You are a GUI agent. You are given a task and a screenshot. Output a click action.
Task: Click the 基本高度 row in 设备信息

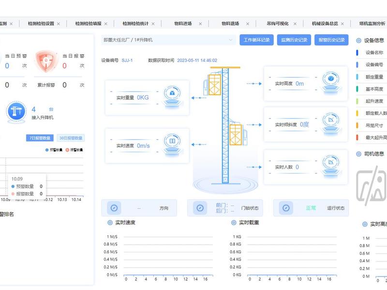(371, 89)
